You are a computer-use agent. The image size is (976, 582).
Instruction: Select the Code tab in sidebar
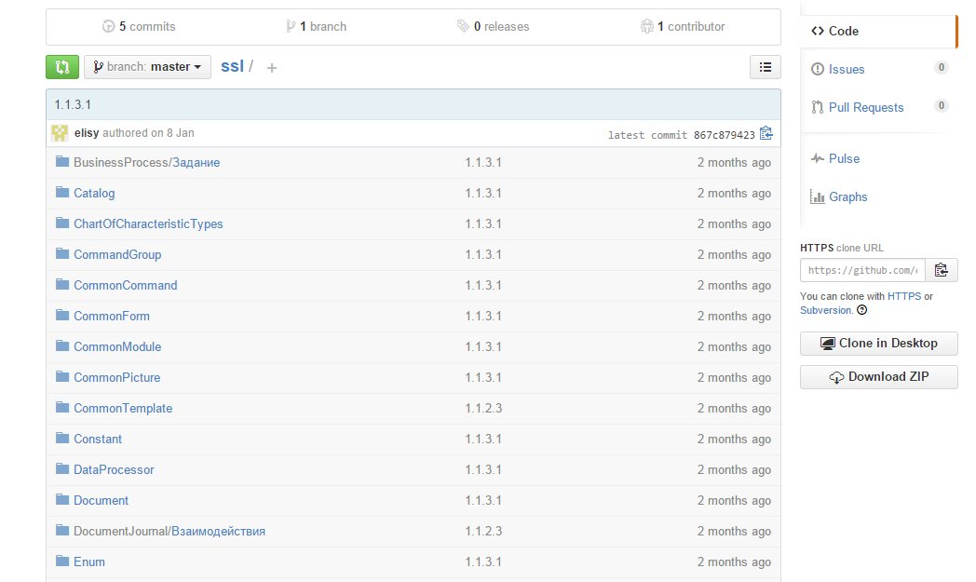[x=878, y=31]
